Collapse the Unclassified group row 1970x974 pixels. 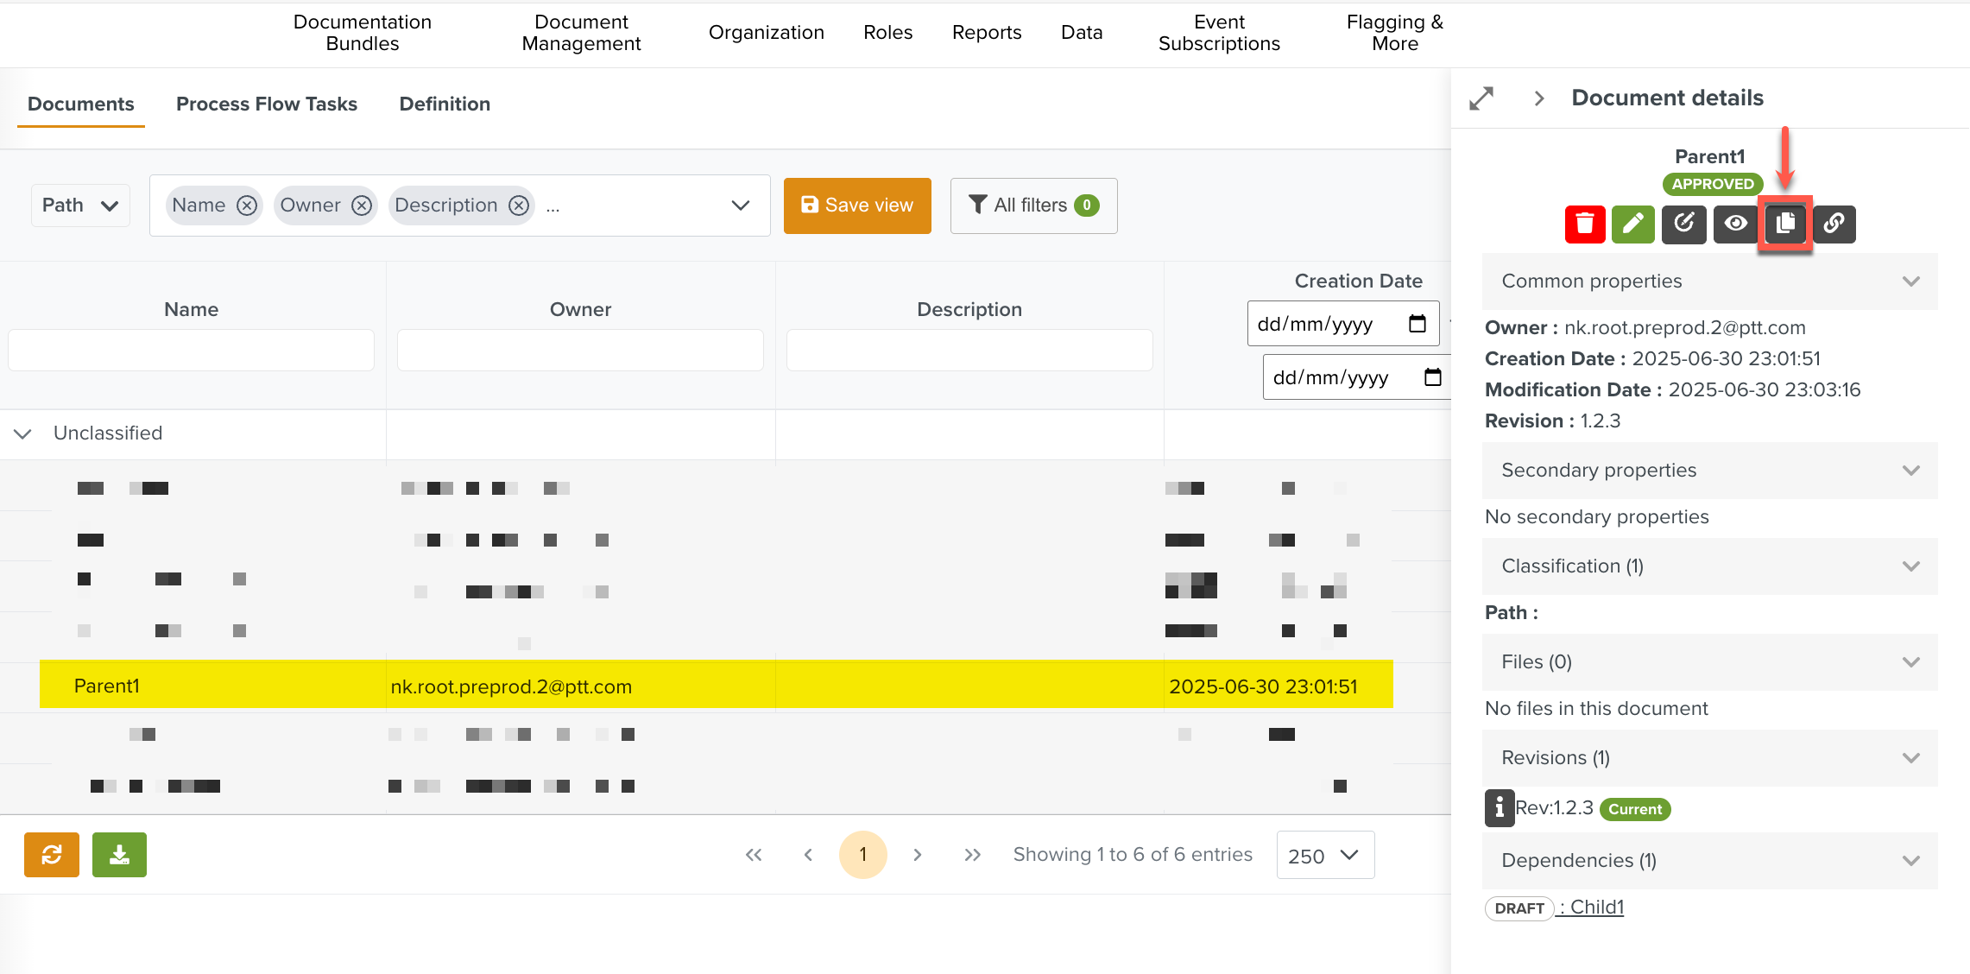coord(23,433)
